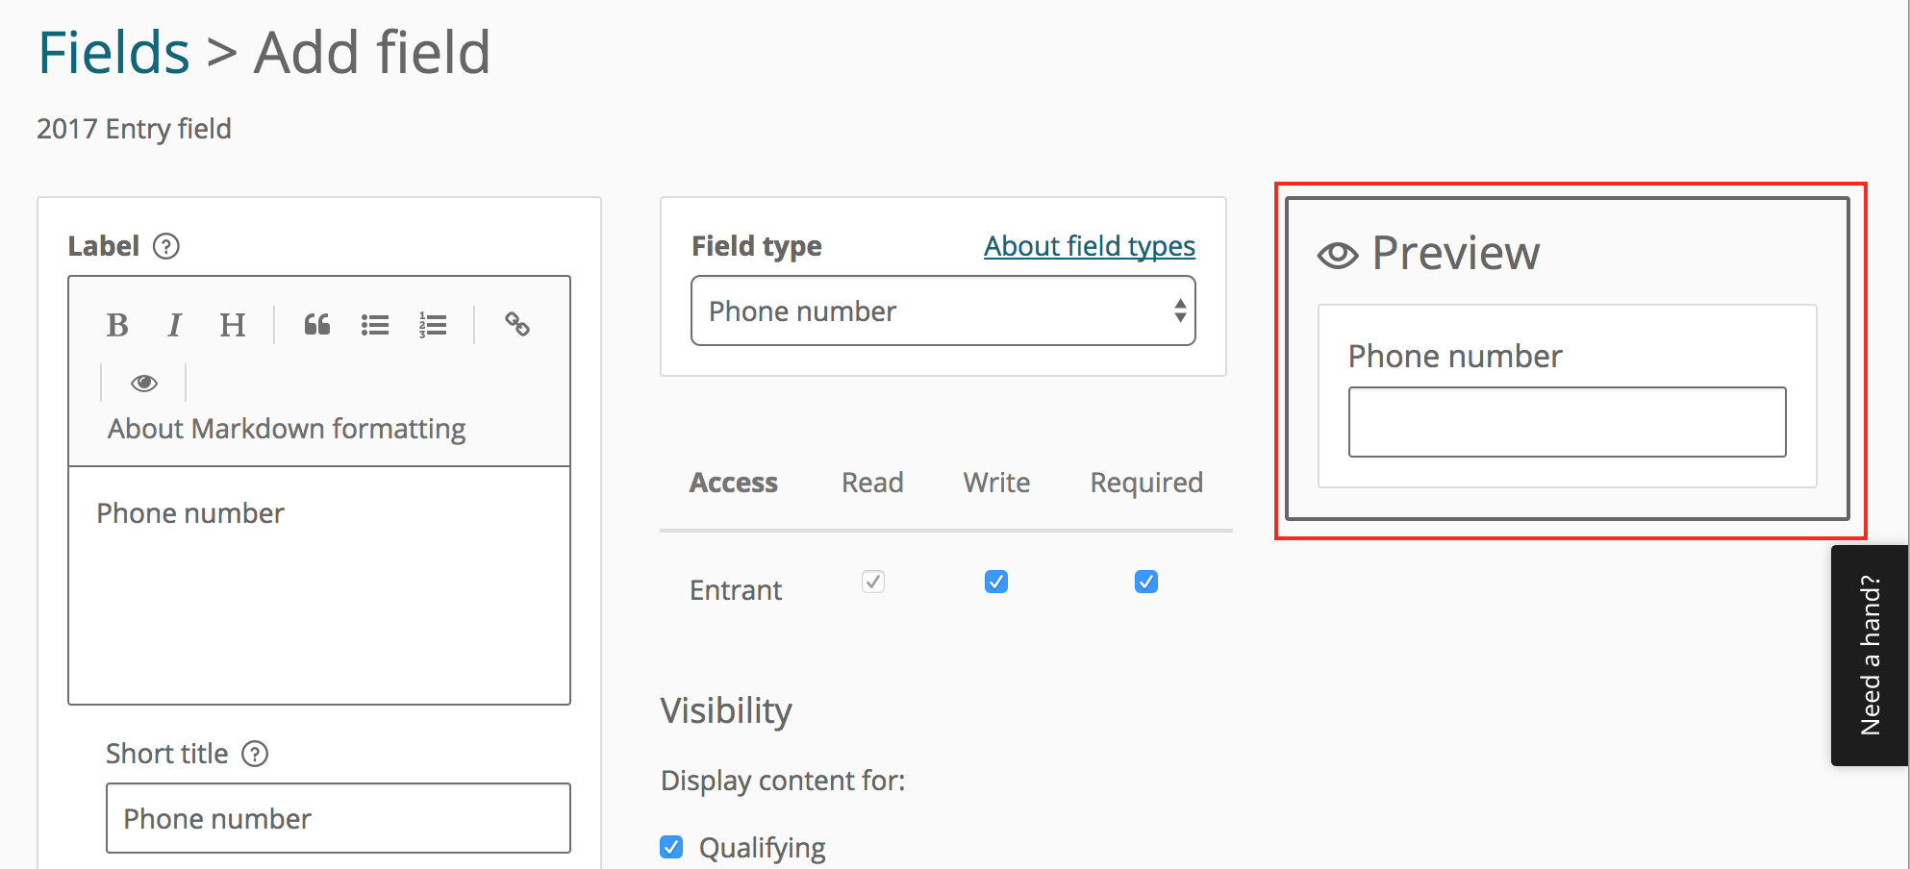This screenshot has height=869, width=1910.
Task: Insert a link in the Label editor
Action: click(x=516, y=325)
